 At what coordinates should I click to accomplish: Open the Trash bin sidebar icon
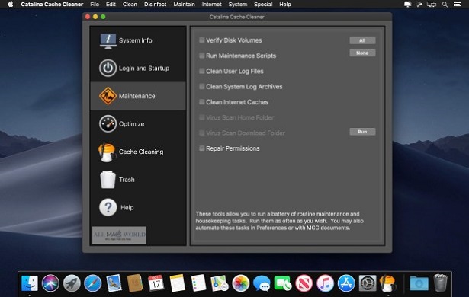(x=108, y=180)
